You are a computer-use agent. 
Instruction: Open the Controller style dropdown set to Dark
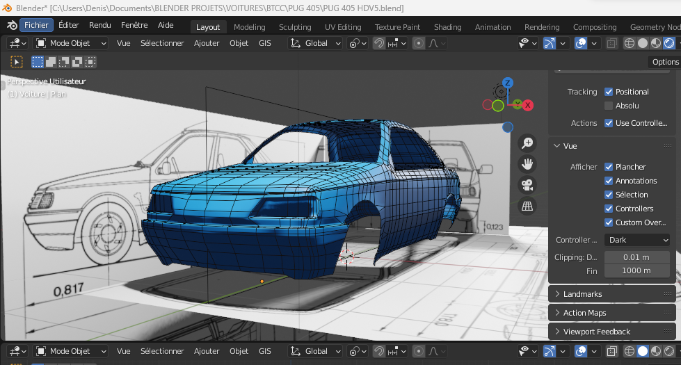pyautogui.click(x=637, y=240)
